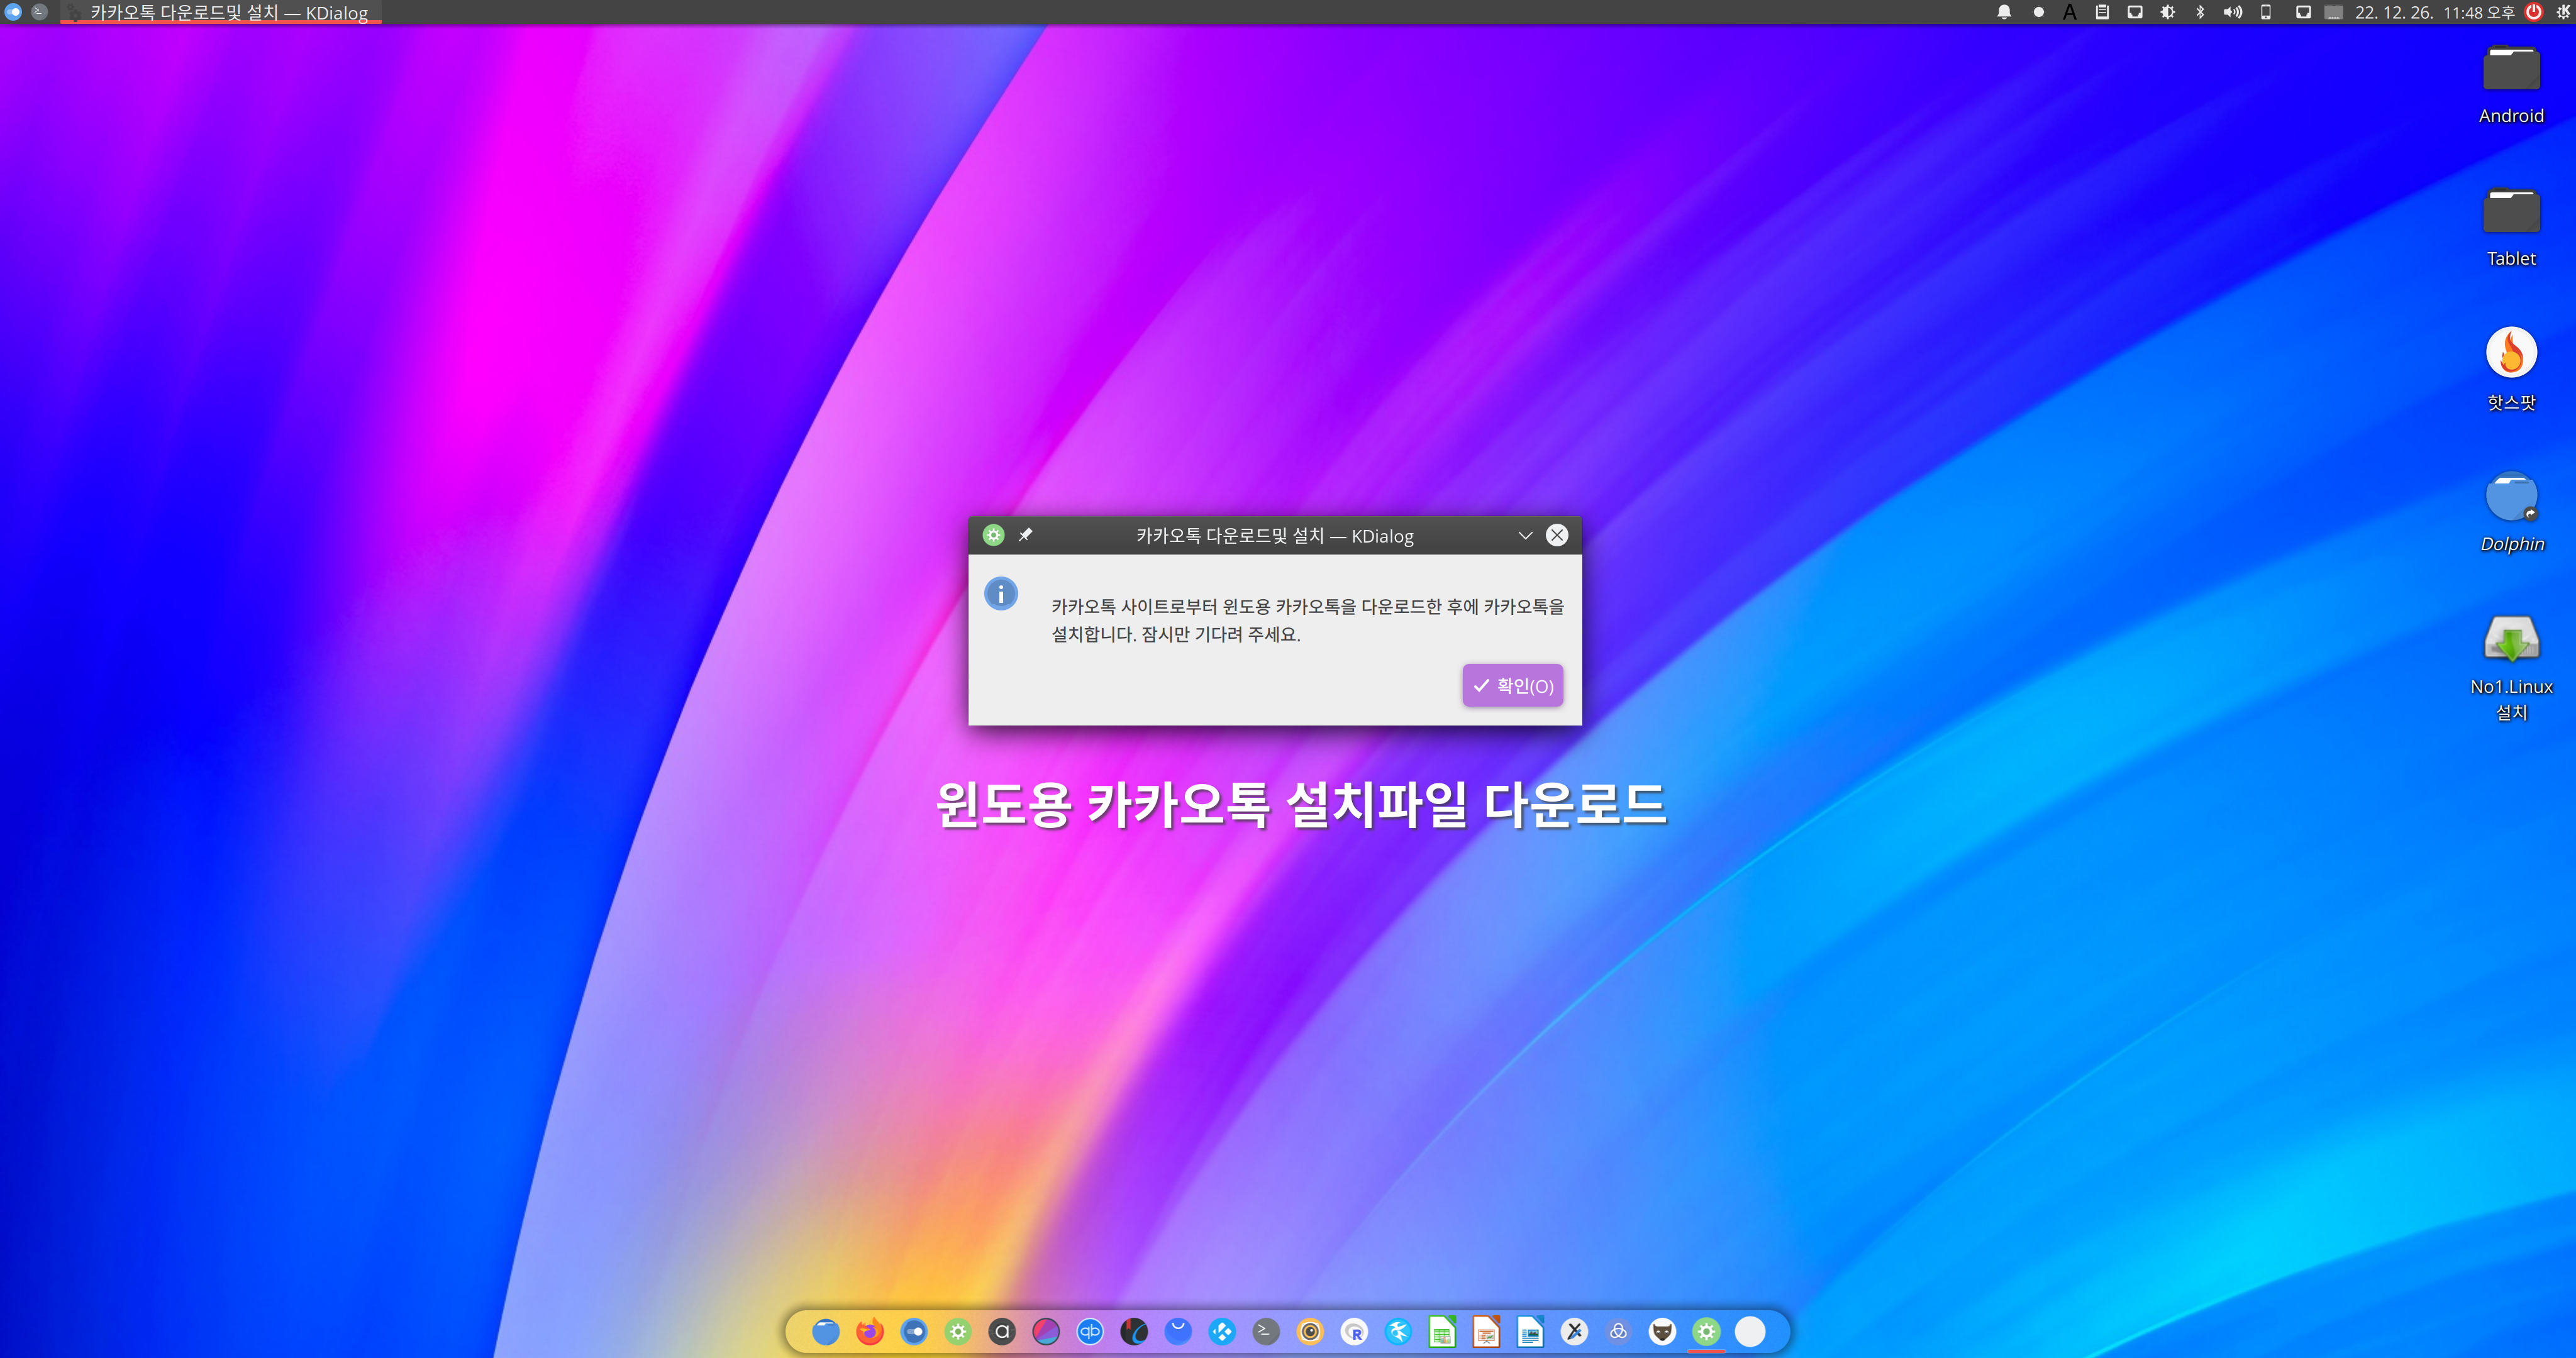Close the KDialog window with X button
The height and width of the screenshot is (1358, 2576).
coord(1557,535)
